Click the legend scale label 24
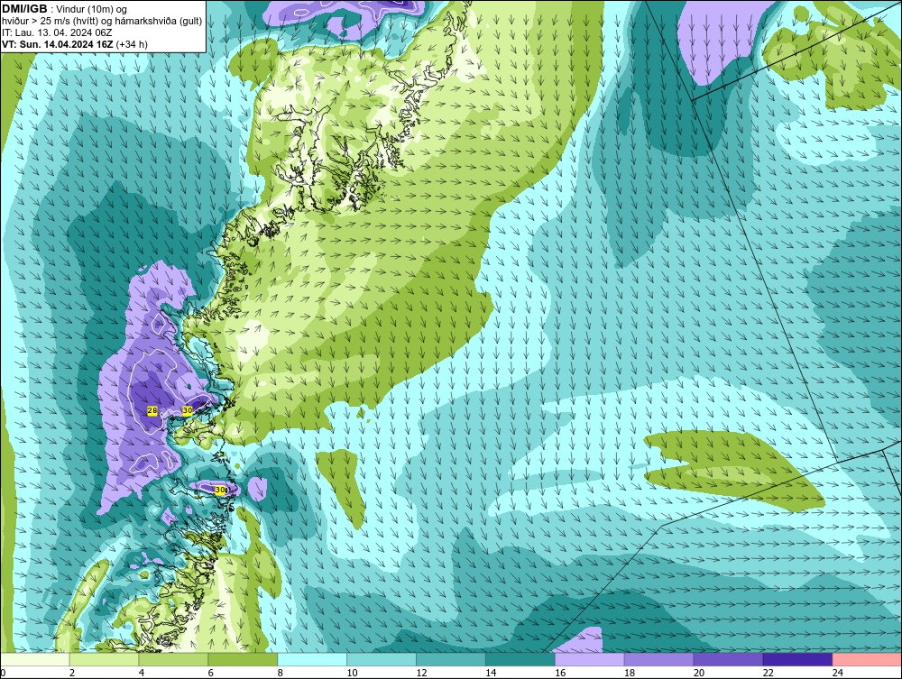 (838, 674)
